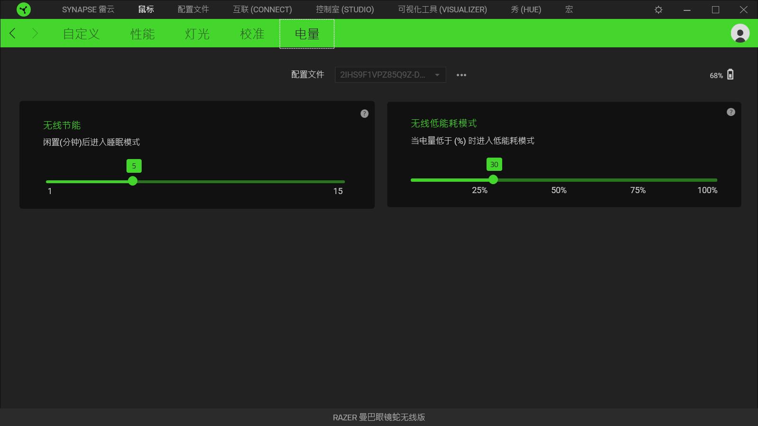Open Synapse settings via the gear icon
Screen dimensions: 758x426
coord(658,9)
